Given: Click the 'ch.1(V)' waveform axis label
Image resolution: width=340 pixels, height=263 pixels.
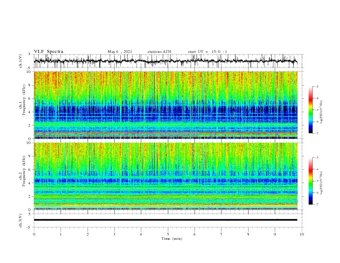Looking at the screenshot, I should [21, 61].
